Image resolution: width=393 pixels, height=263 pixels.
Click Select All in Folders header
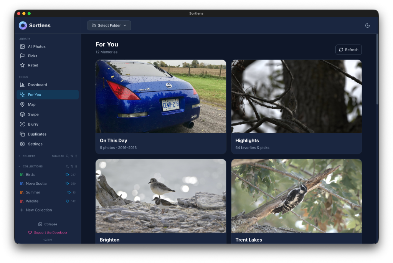click(58, 156)
